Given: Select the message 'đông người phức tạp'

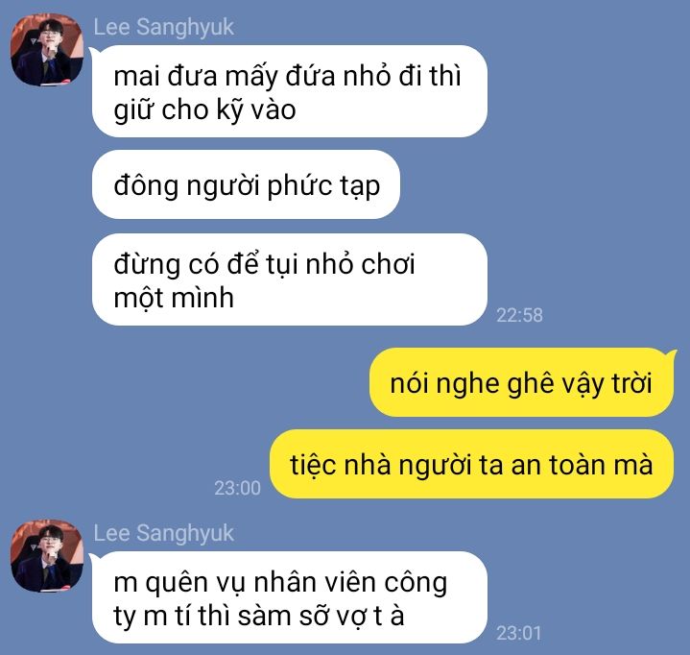Looking at the screenshot, I should 246,184.
